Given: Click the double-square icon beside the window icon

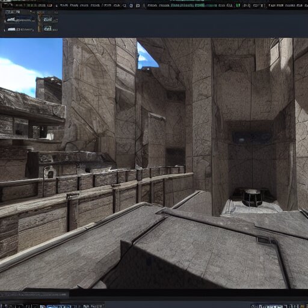Looking at the screenshot, I should coord(138,5).
